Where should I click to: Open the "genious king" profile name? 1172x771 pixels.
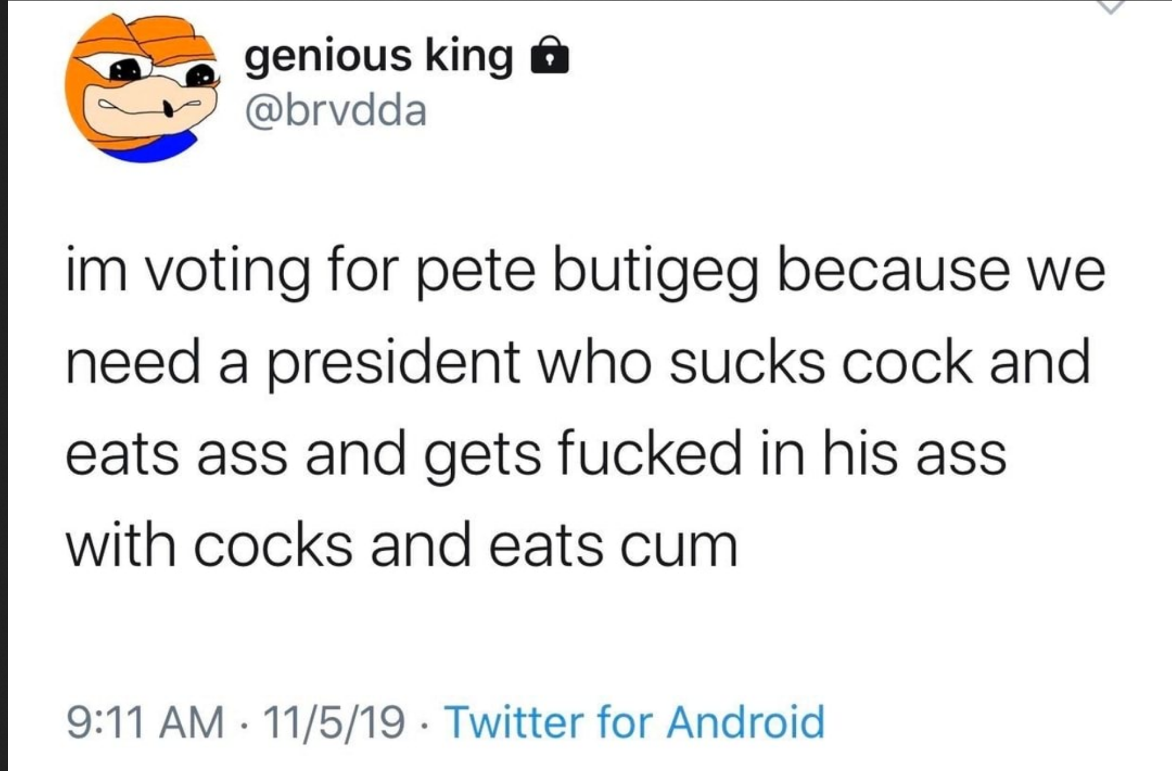379,56
